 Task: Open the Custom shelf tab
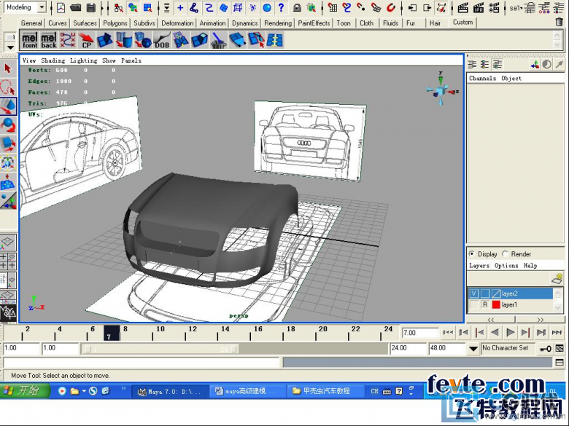coord(462,23)
